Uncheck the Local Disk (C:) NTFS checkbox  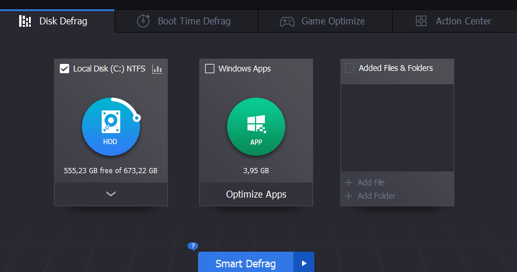[64, 69]
